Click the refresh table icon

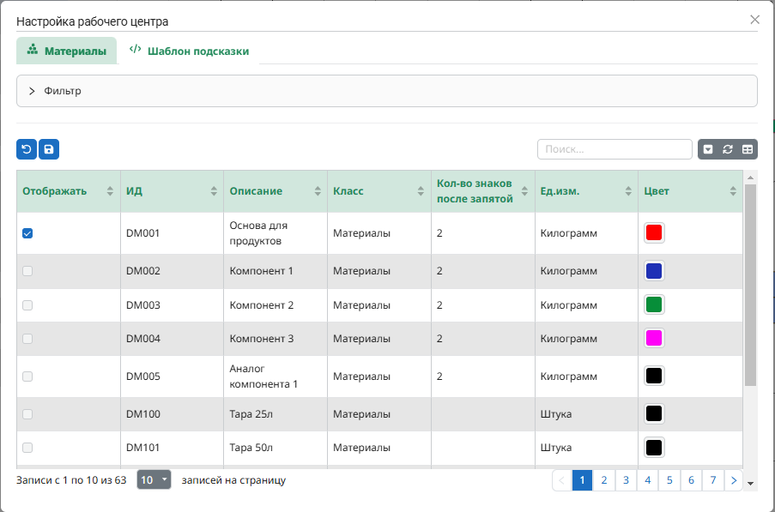728,149
